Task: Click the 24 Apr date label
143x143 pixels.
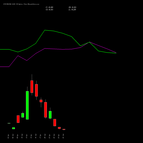Action: [63, 136]
